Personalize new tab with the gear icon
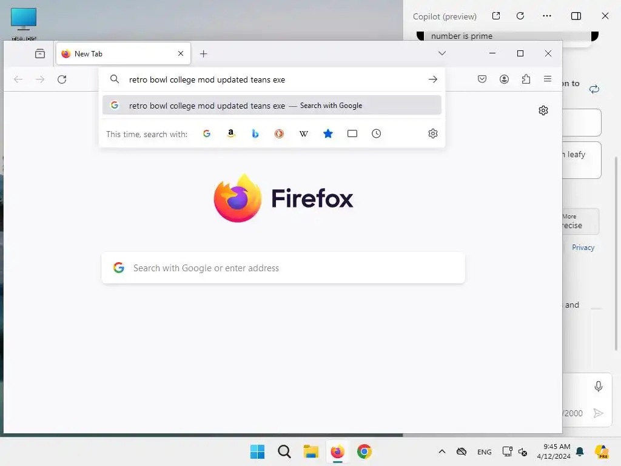Viewport: 621px width, 466px height. point(543,110)
